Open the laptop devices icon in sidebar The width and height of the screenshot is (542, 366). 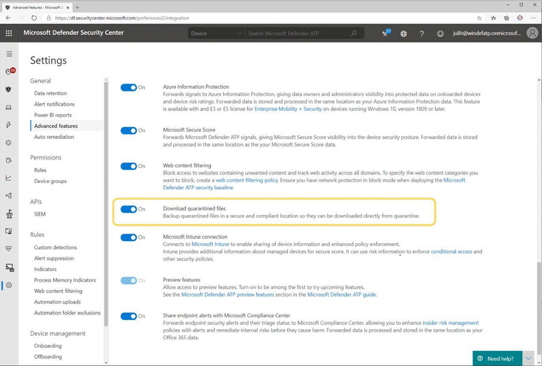pos(9,107)
